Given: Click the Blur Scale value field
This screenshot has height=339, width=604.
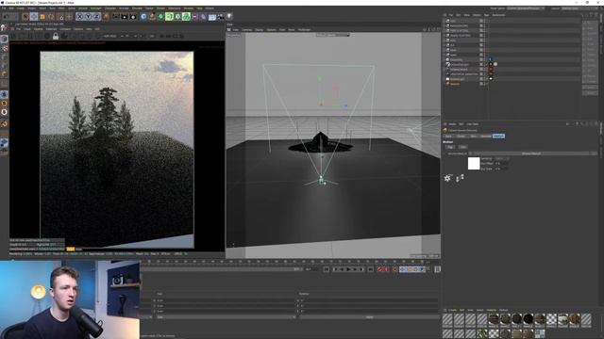Looking at the screenshot, I should point(501,169).
